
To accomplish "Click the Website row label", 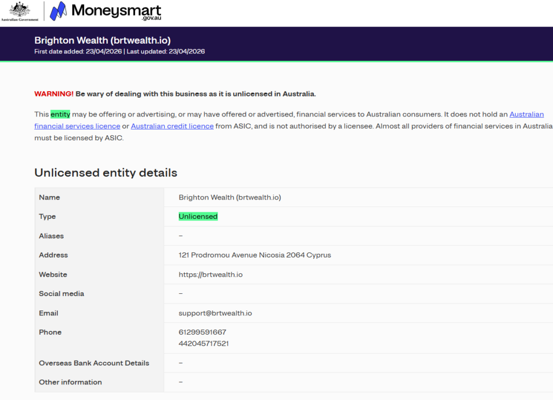I will coord(53,274).
